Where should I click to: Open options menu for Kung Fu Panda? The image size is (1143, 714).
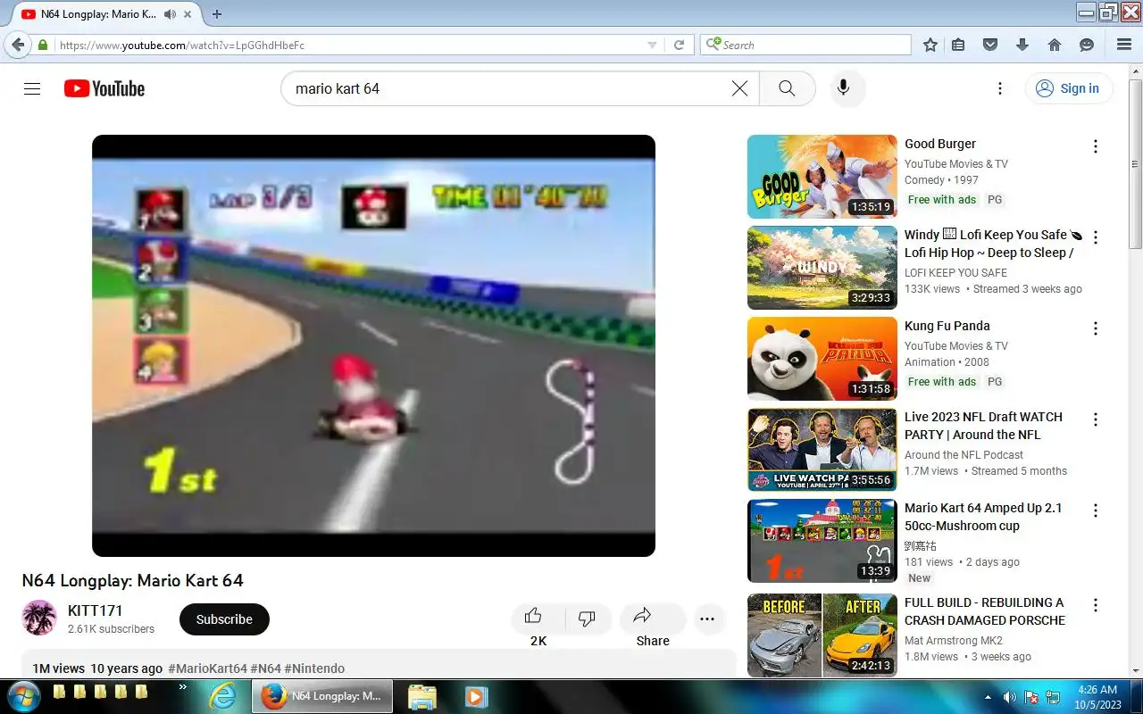pos(1096,328)
